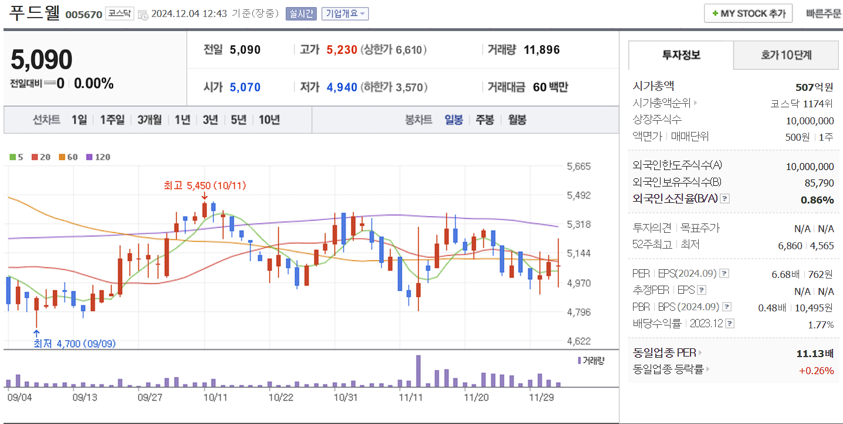843x424 pixels.
Task: Click the clock icon beside the quote timestamp
Action: click(x=143, y=15)
